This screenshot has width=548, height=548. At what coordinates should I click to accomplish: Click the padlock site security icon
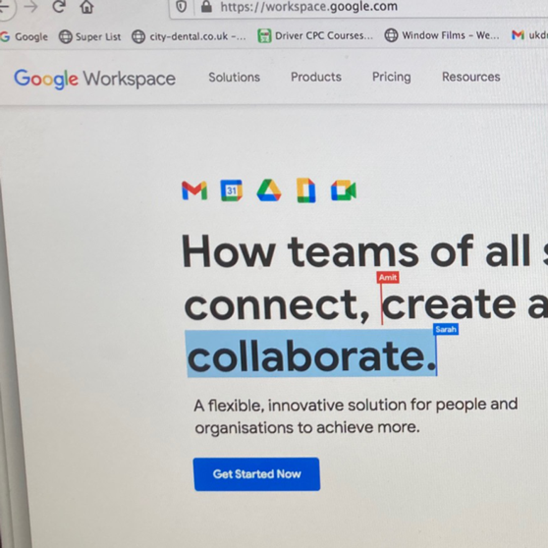pos(206,6)
